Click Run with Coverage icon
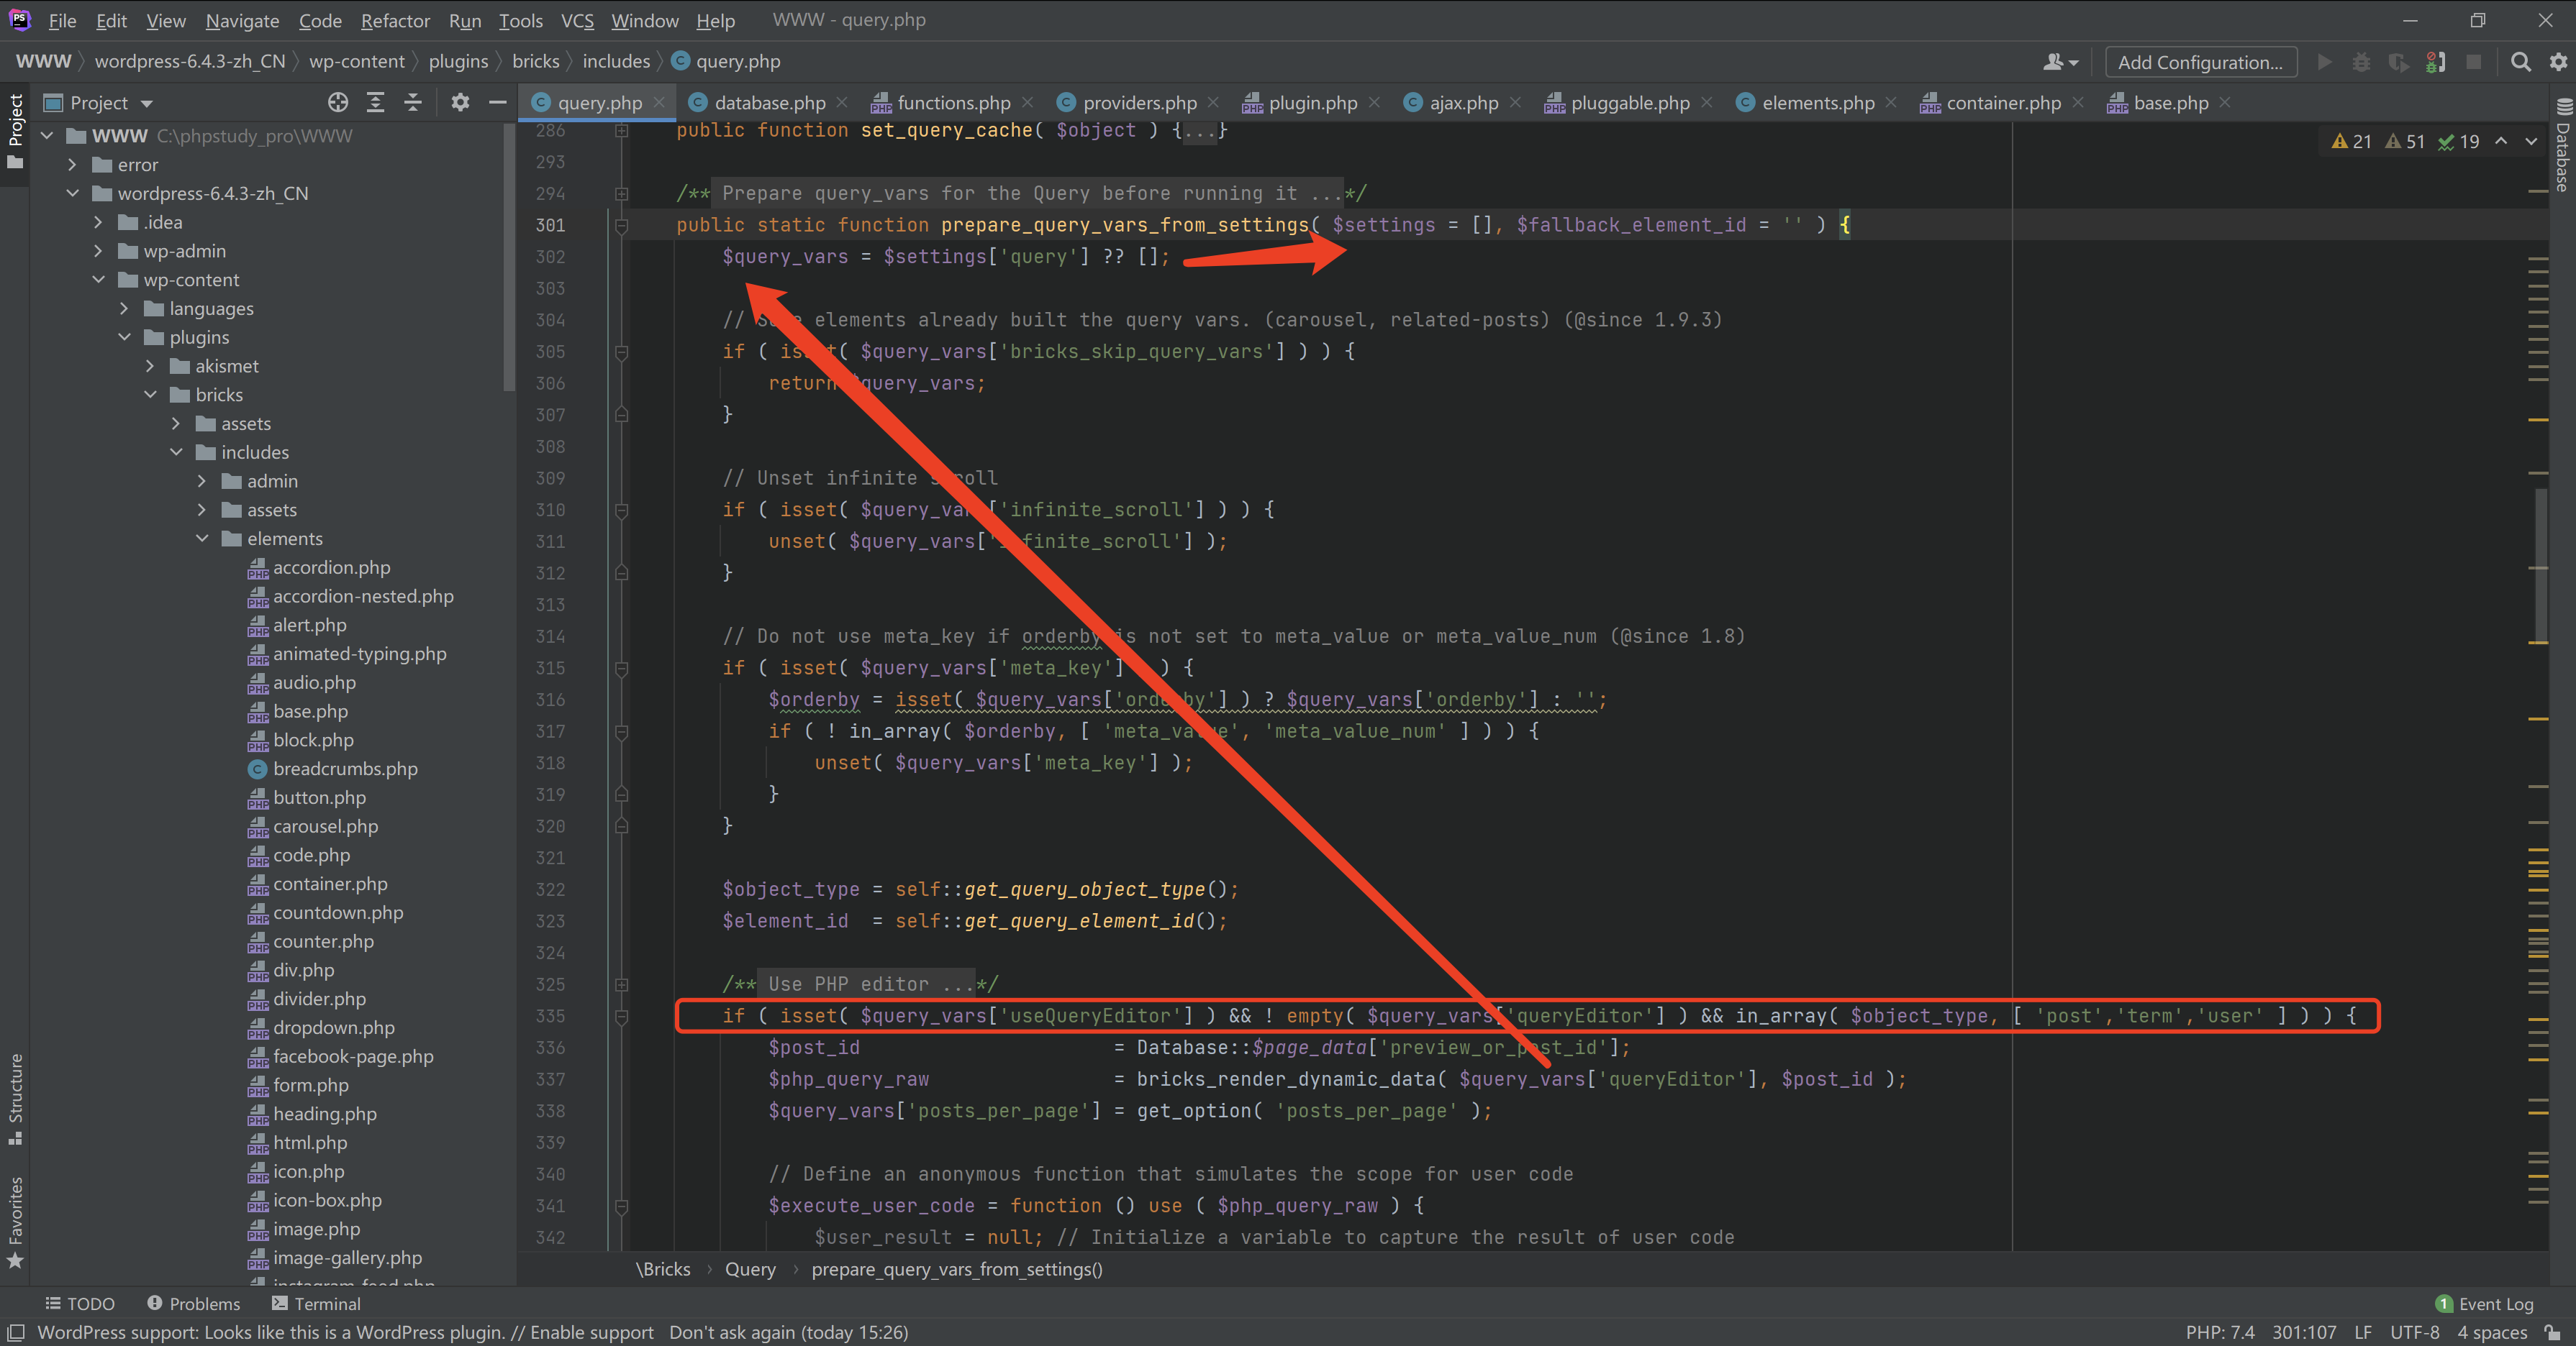 pos(2398,62)
